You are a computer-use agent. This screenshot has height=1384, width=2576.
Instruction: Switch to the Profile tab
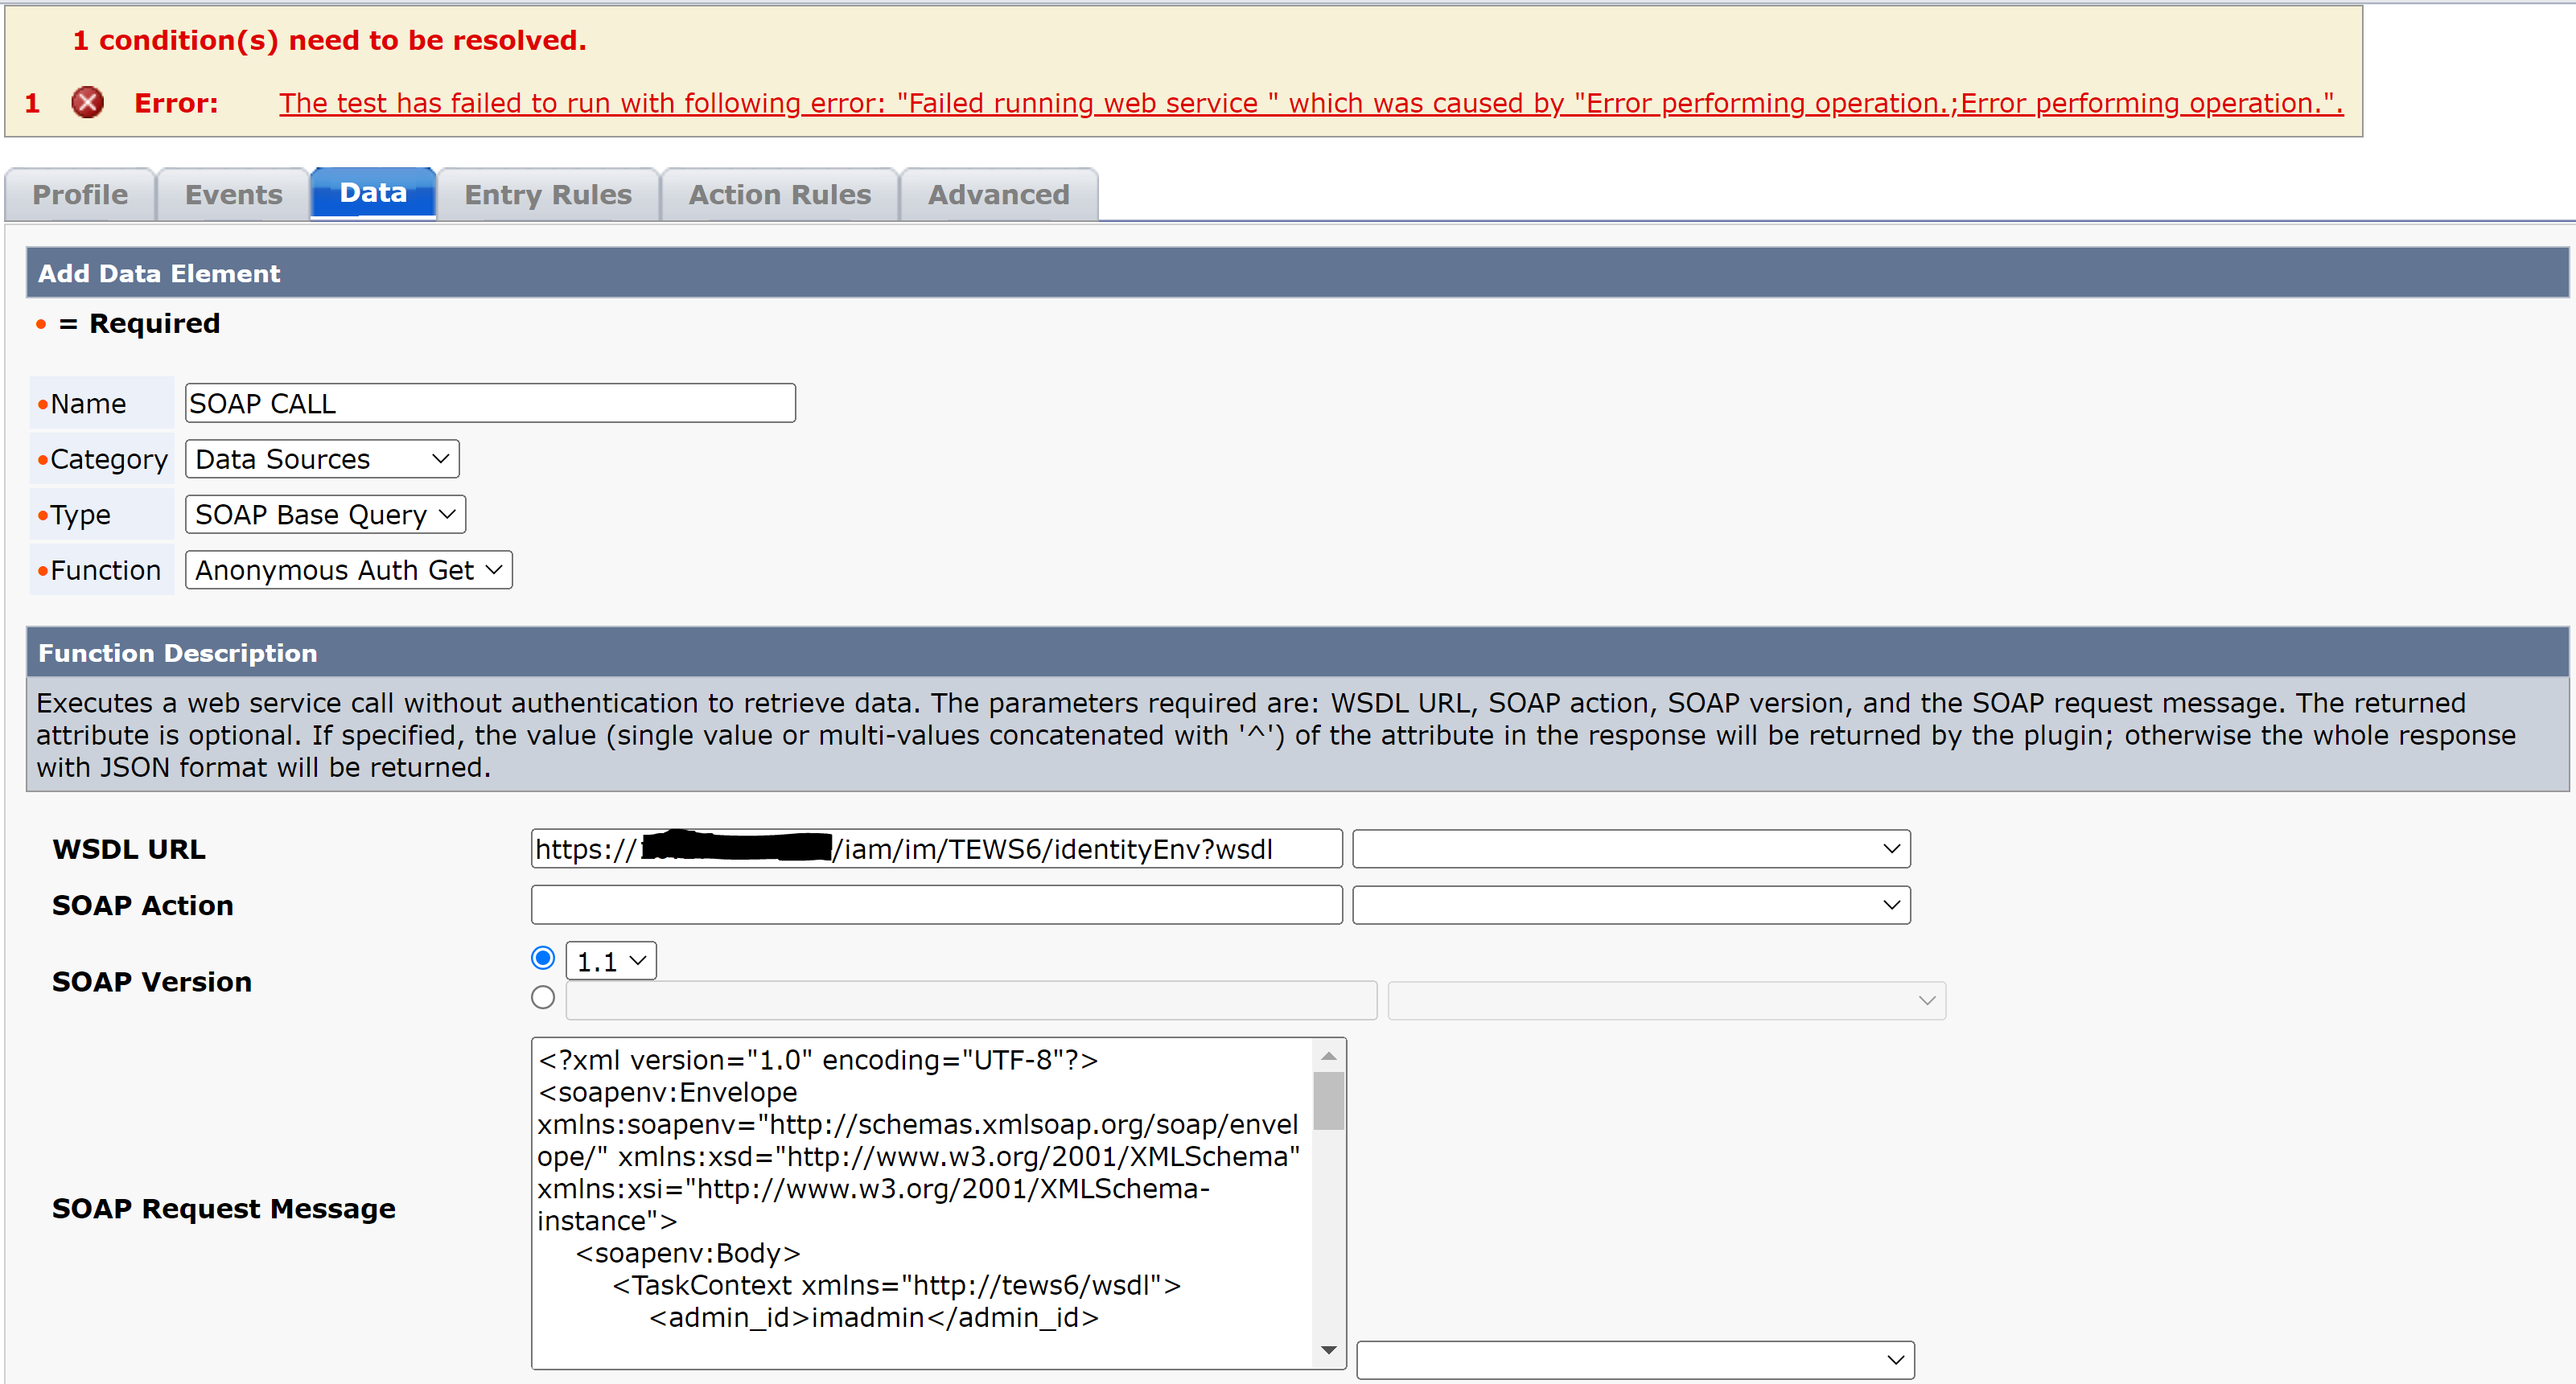point(80,194)
